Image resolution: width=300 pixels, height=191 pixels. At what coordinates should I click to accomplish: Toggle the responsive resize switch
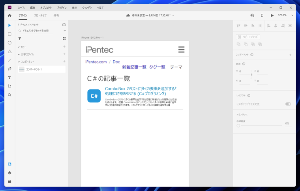[x=288, y=104]
